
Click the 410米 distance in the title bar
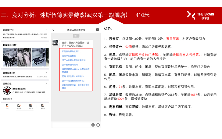(142, 15)
